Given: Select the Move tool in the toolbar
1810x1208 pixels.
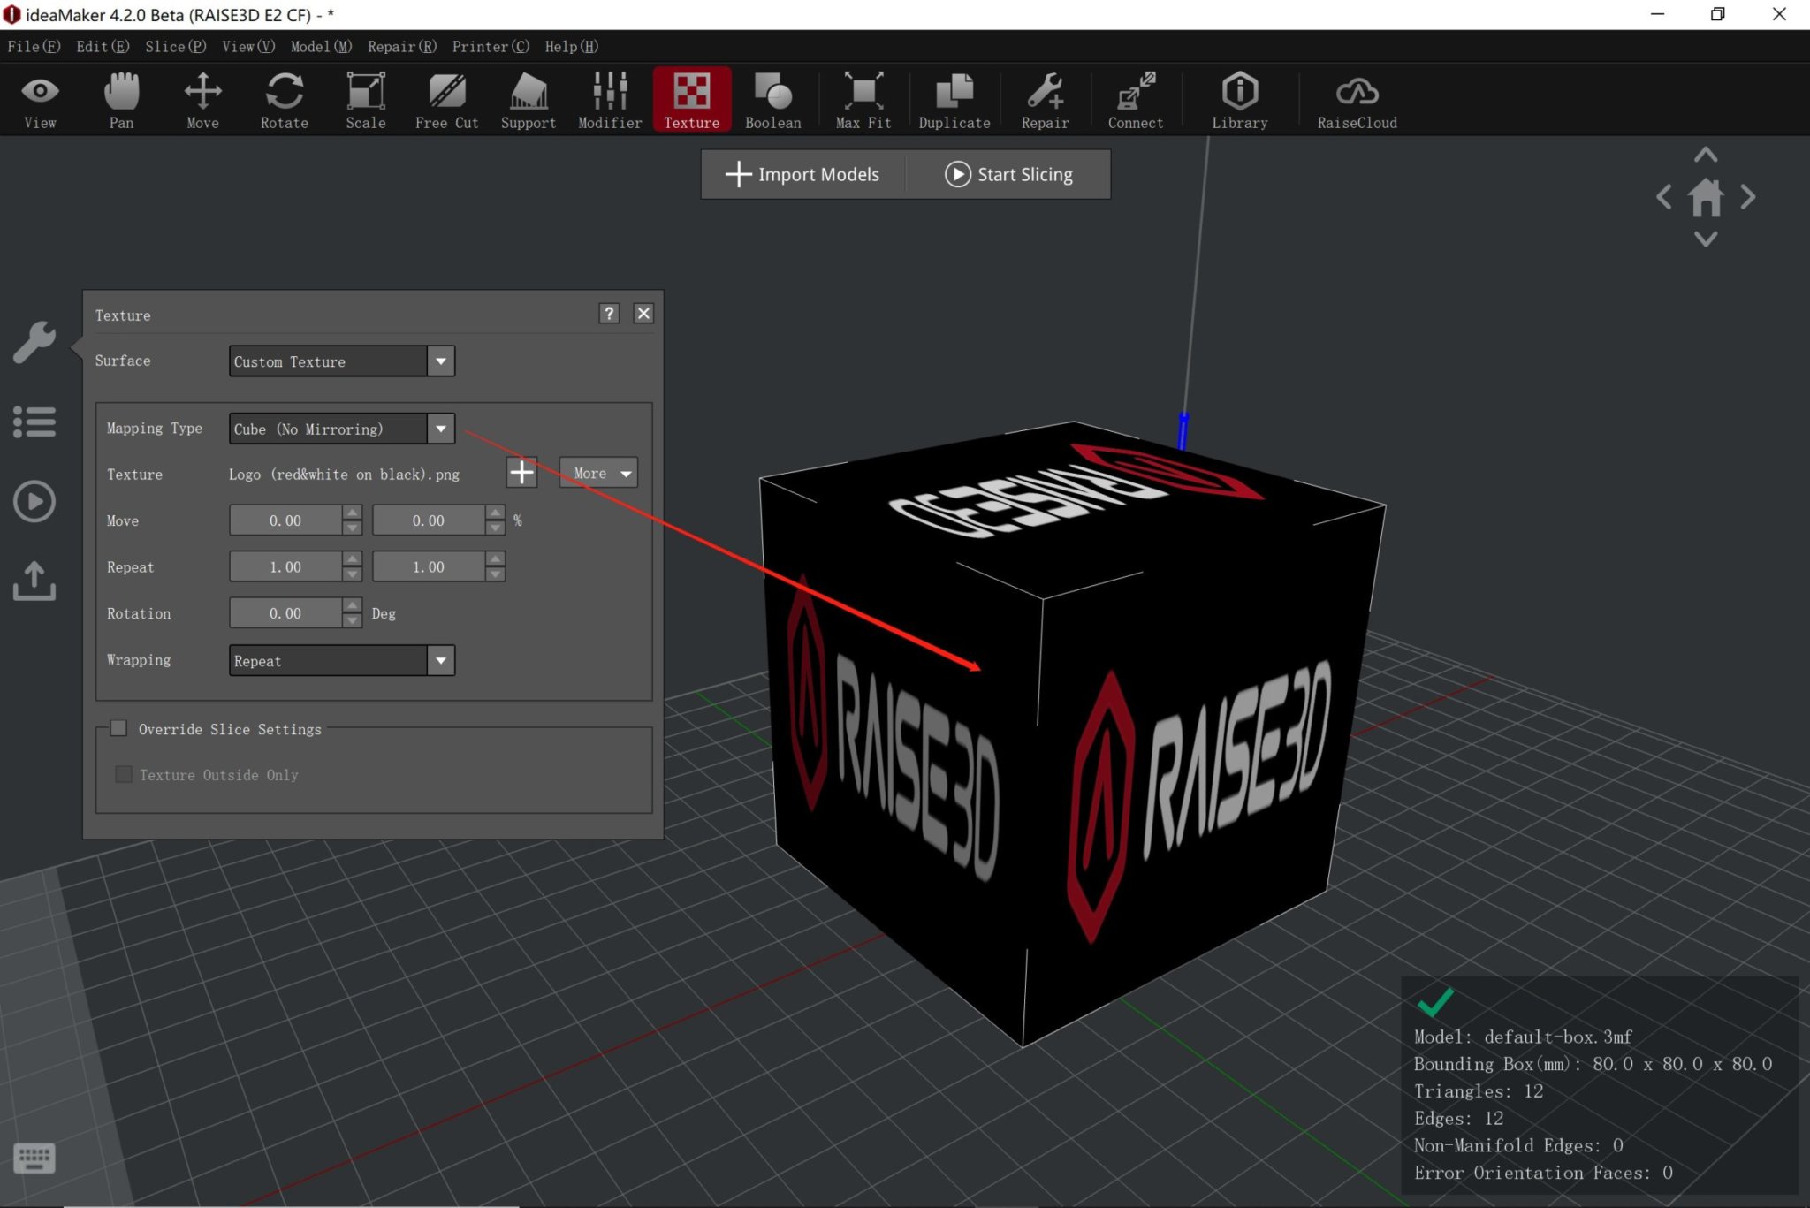Looking at the screenshot, I should [202, 100].
